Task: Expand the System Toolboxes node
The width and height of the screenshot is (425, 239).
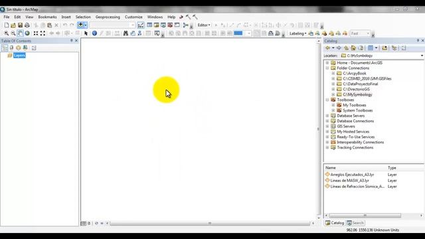Action: coord(333,111)
